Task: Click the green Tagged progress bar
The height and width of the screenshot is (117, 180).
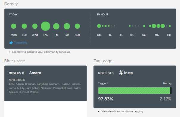Action: pyautogui.click(x=134, y=91)
